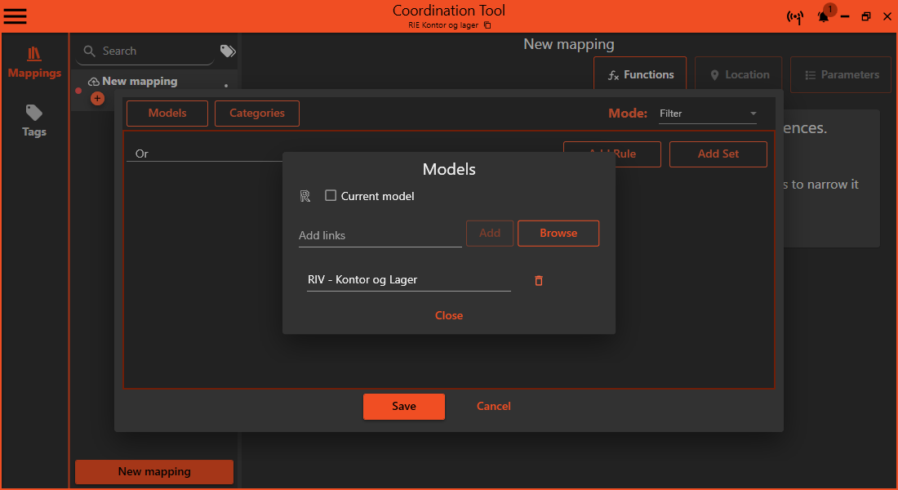Delete the RIV - Kontor og Lager link
898x490 pixels.
[538, 280]
